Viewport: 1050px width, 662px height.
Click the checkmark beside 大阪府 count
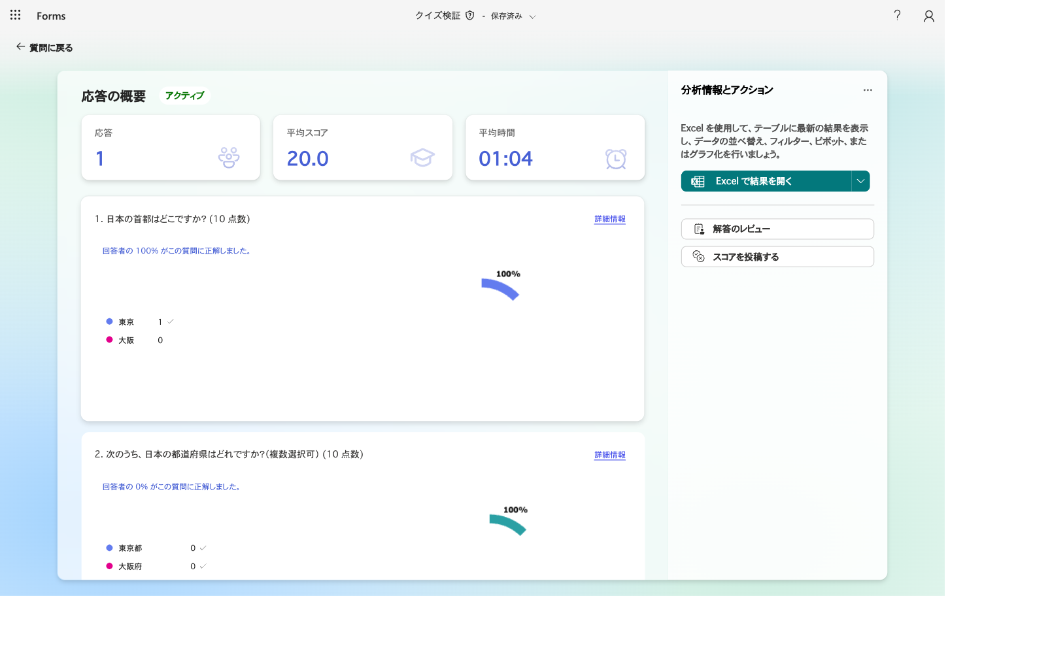tap(203, 566)
